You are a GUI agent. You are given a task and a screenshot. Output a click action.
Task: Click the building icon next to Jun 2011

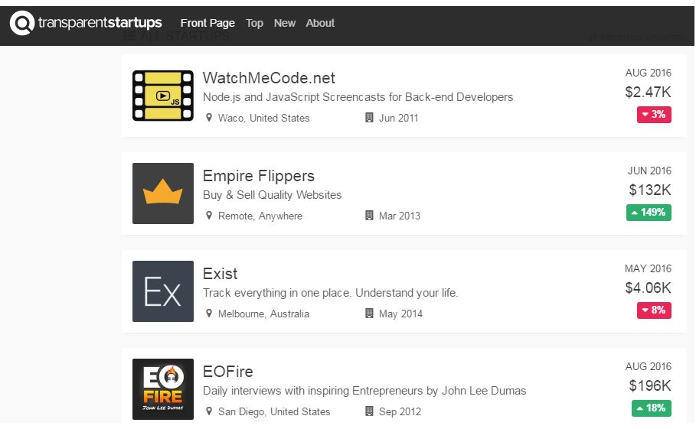click(x=369, y=118)
